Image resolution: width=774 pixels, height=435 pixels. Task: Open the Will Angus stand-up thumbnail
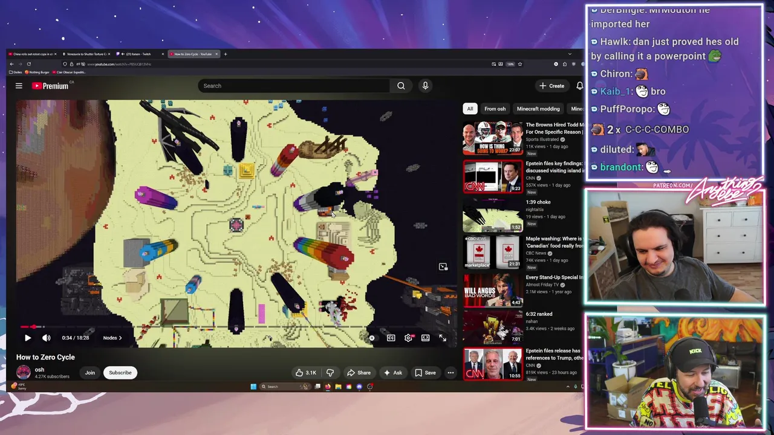[x=493, y=291]
